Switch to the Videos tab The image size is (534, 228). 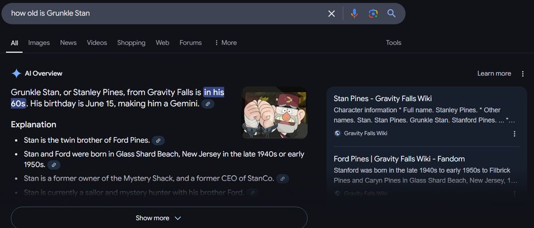pos(97,43)
